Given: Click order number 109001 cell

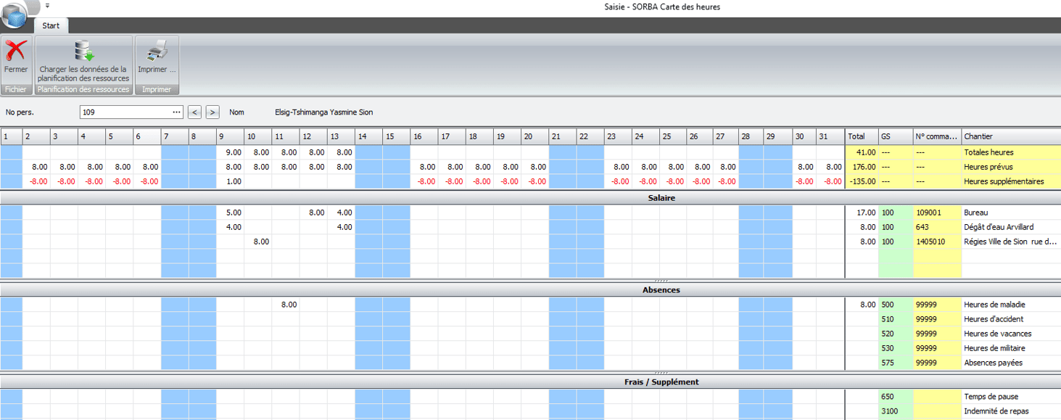Looking at the screenshot, I should 937,213.
